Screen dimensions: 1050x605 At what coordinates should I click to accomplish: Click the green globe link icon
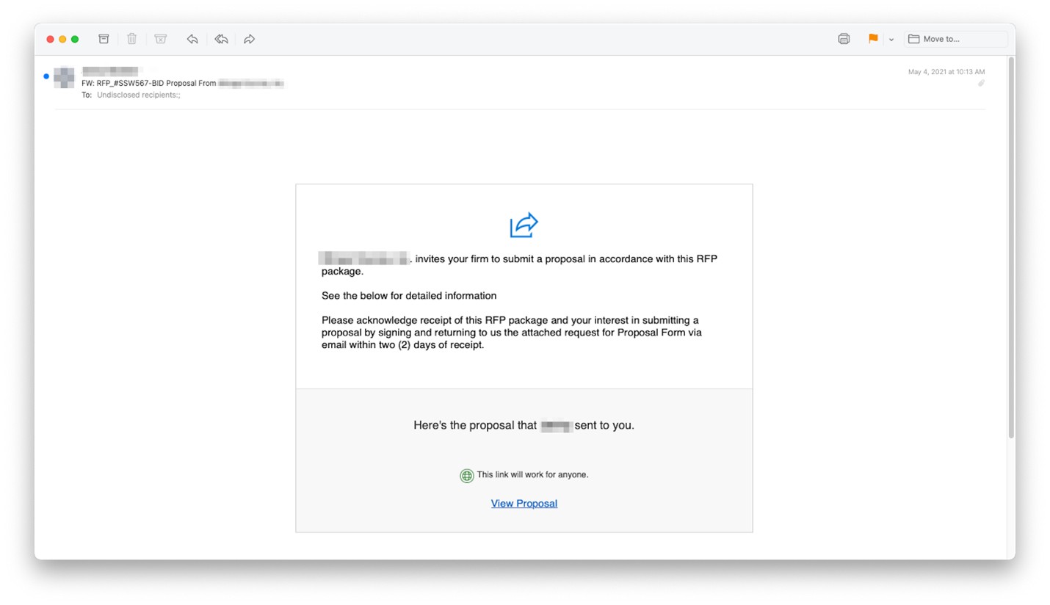pyautogui.click(x=466, y=476)
